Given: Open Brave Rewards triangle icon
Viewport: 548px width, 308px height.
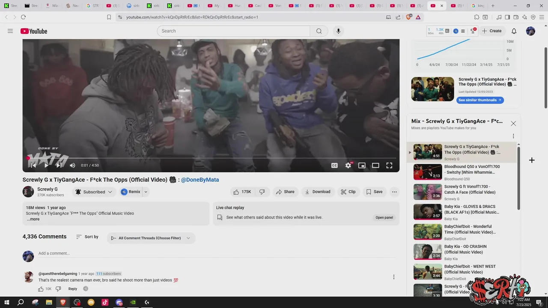Looking at the screenshot, I should tap(418, 17).
